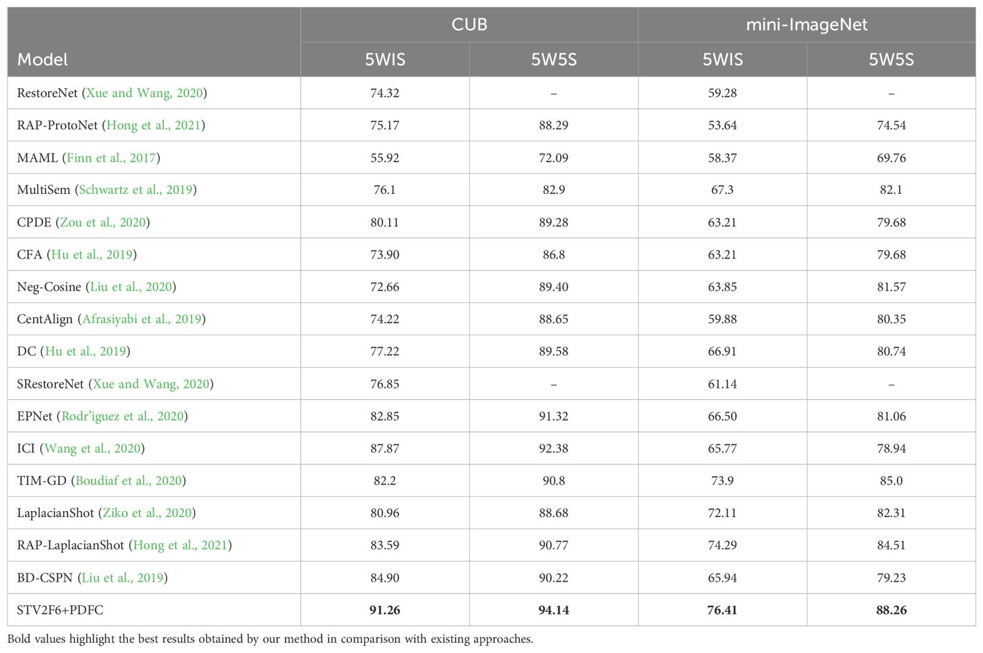Image resolution: width=983 pixels, height=653 pixels.
Task: Follow the Afrasiyabi et al., 2019 link
Action: [x=142, y=319]
